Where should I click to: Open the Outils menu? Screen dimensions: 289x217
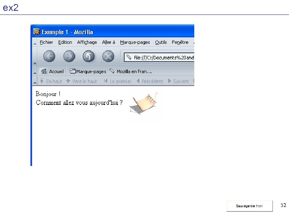coord(161,42)
